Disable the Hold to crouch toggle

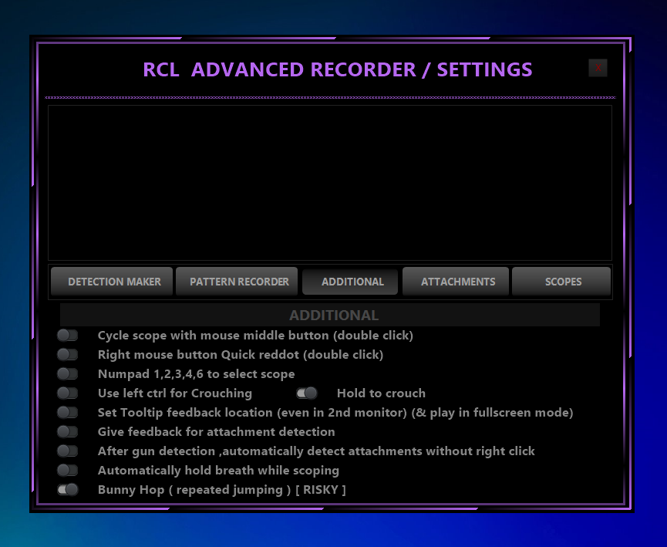(x=307, y=393)
